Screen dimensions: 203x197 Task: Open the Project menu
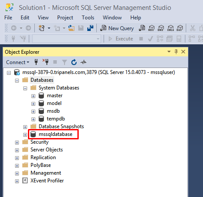[65, 18]
